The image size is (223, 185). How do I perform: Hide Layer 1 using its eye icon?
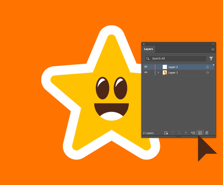(x=146, y=72)
